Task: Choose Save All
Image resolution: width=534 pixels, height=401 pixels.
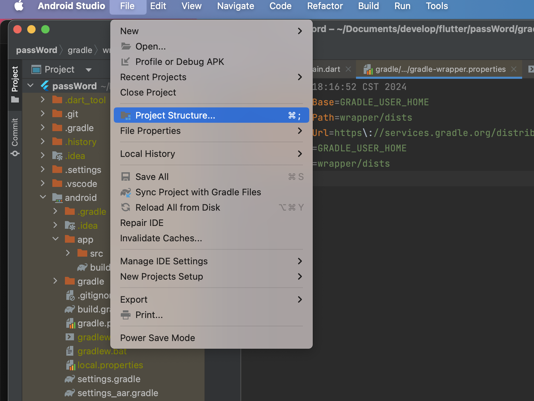Action: click(211, 177)
